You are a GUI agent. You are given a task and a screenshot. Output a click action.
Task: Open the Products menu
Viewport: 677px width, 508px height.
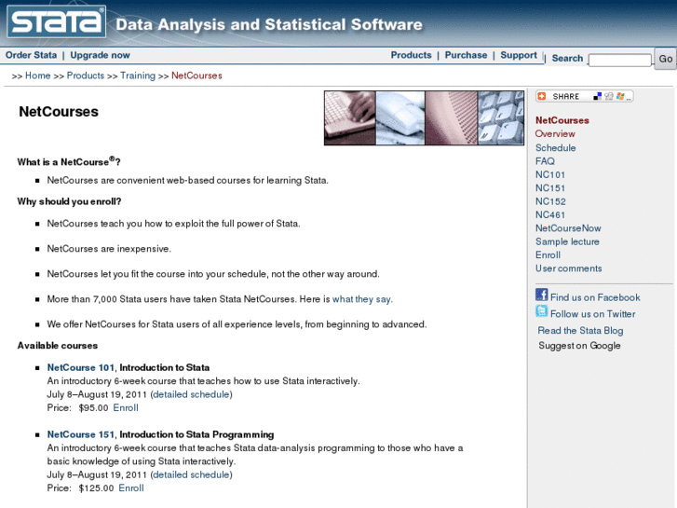[x=411, y=56]
